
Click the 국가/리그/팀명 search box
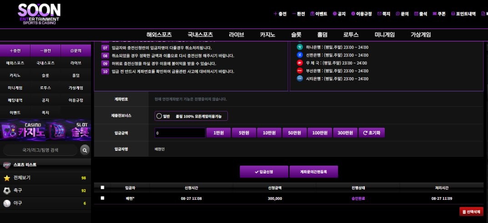click(x=40, y=150)
